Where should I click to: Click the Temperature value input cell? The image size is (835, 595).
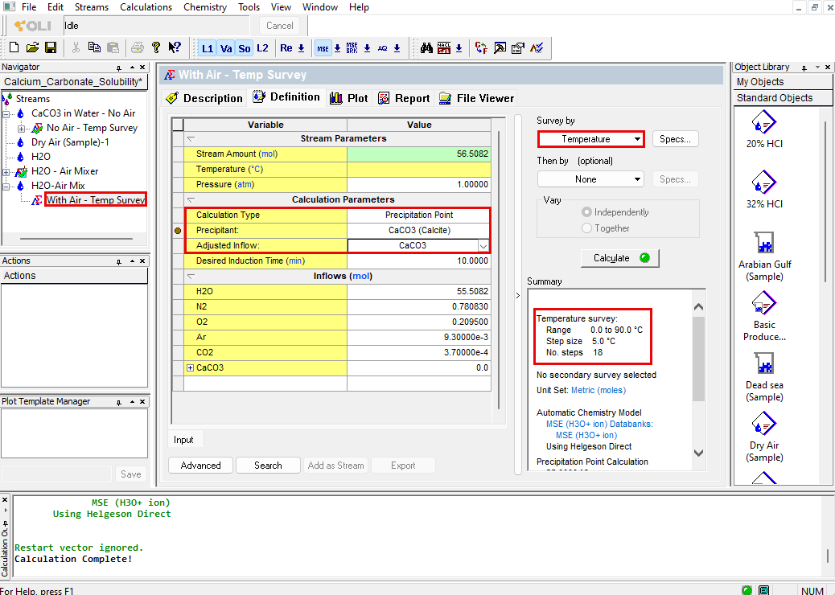pyautogui.click(x=418, y=169)
